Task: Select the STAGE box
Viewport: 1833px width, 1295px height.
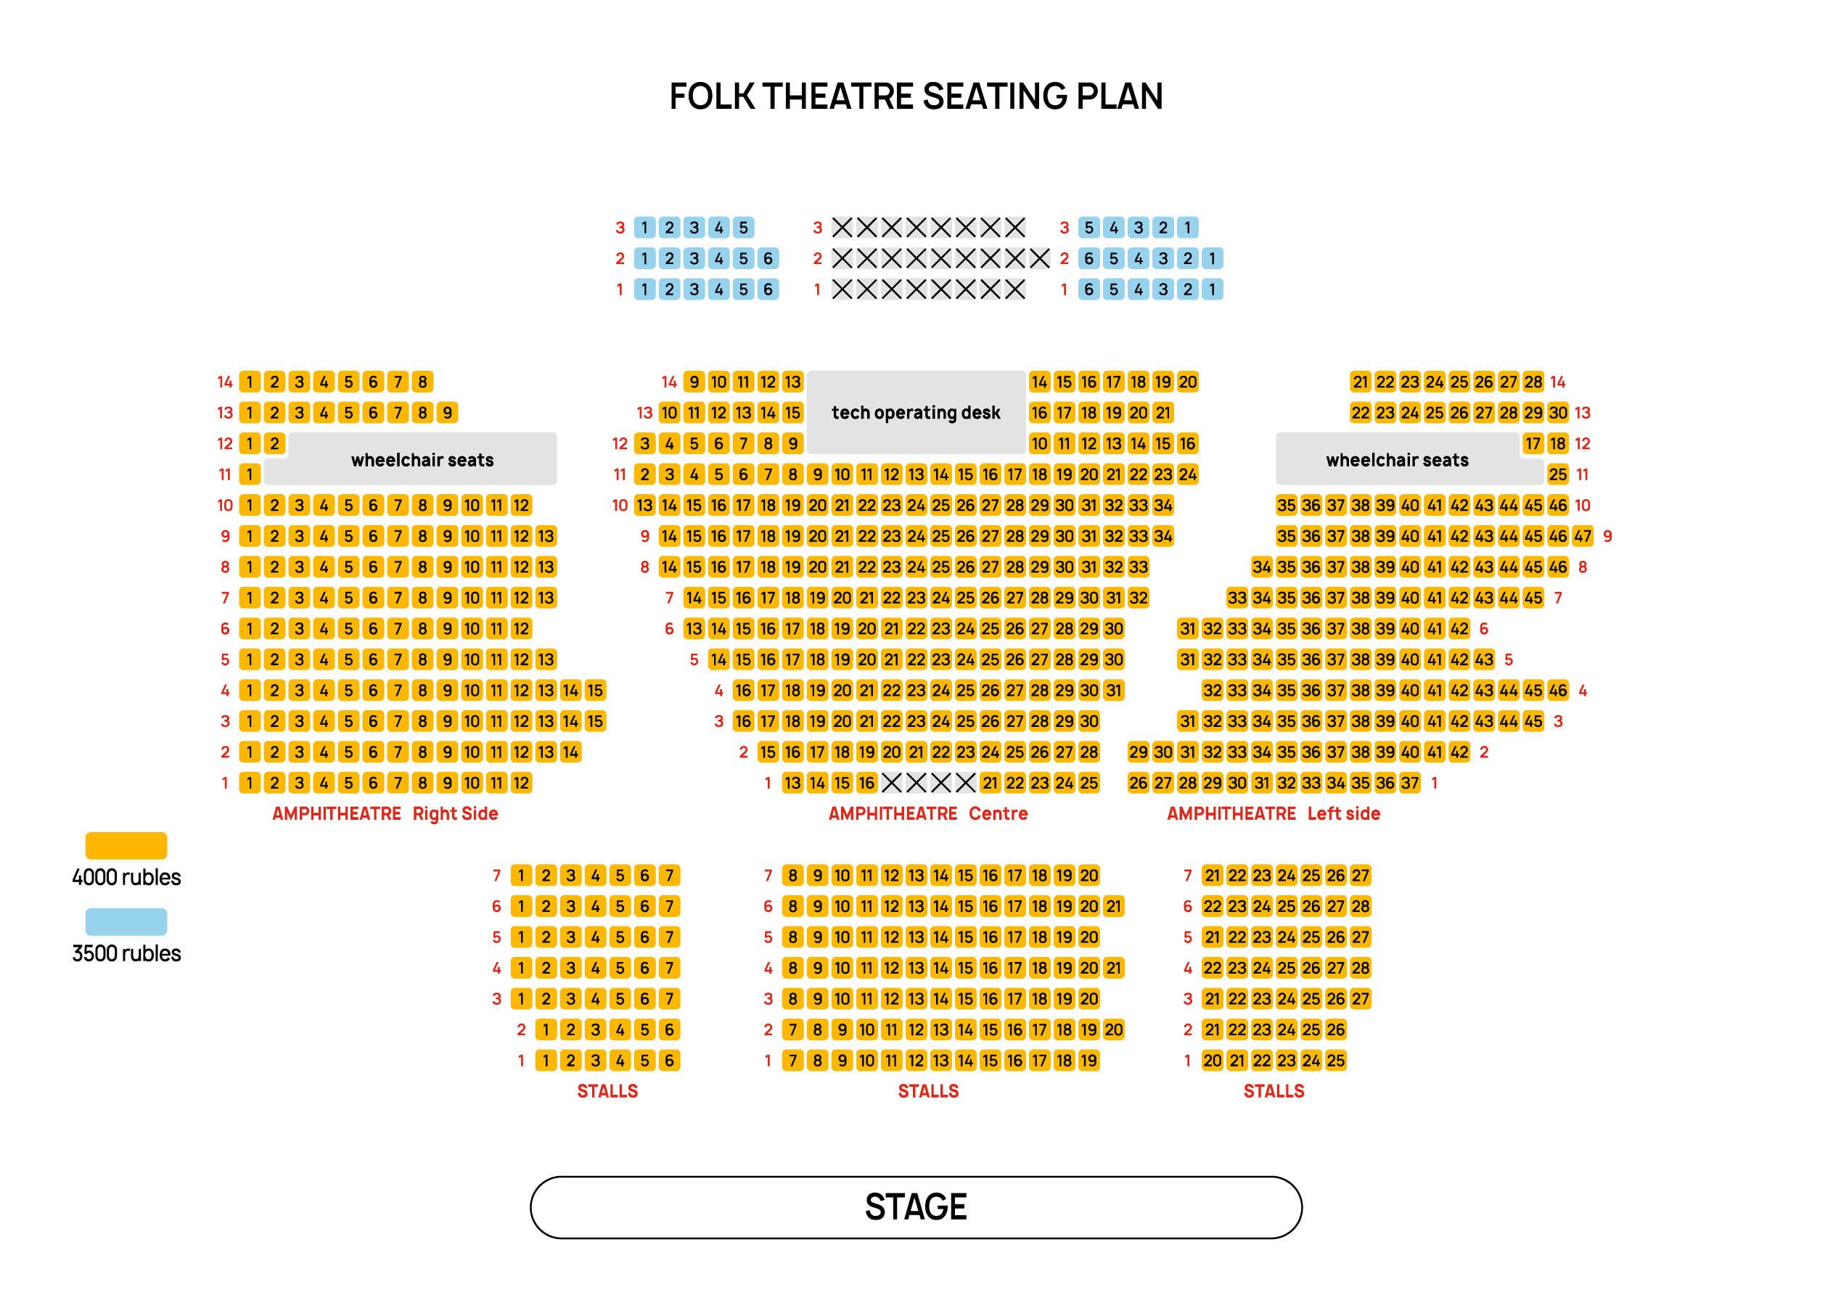Action: click(916, 1206)
